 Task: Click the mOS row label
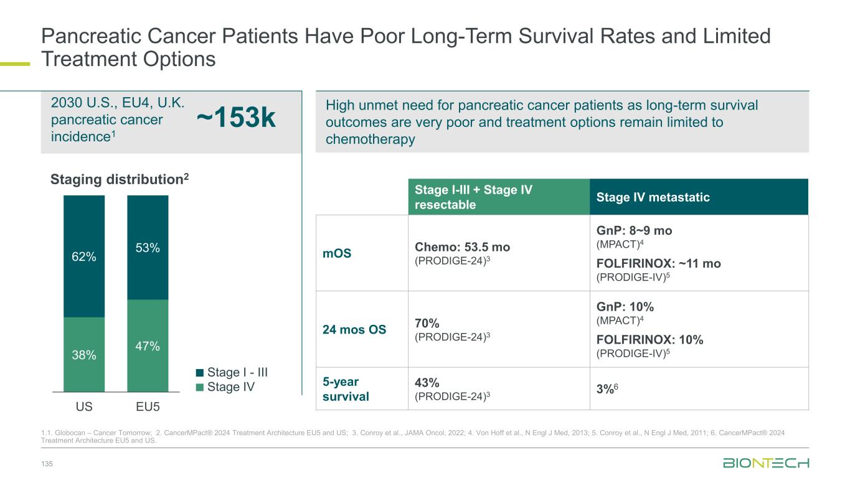point(336,253)
